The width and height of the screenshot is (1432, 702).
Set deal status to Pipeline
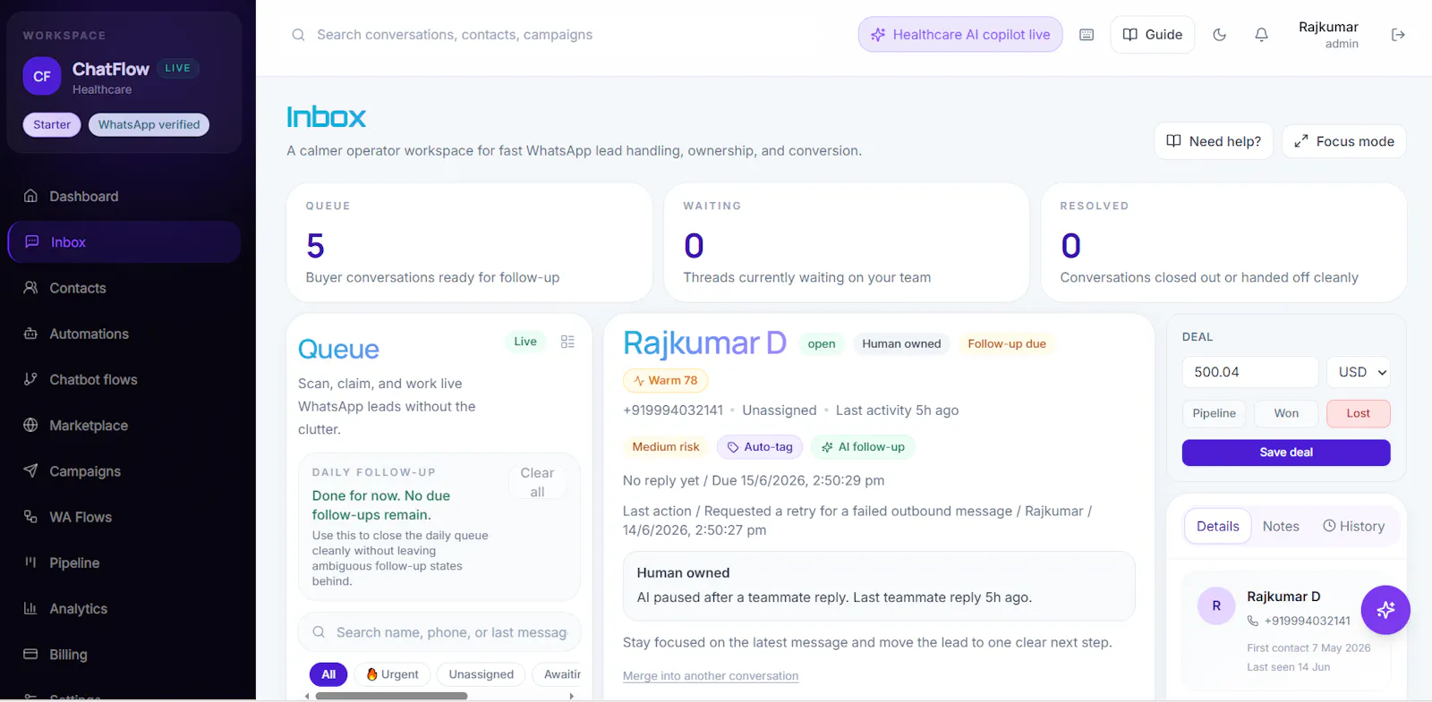point(1214,413)
